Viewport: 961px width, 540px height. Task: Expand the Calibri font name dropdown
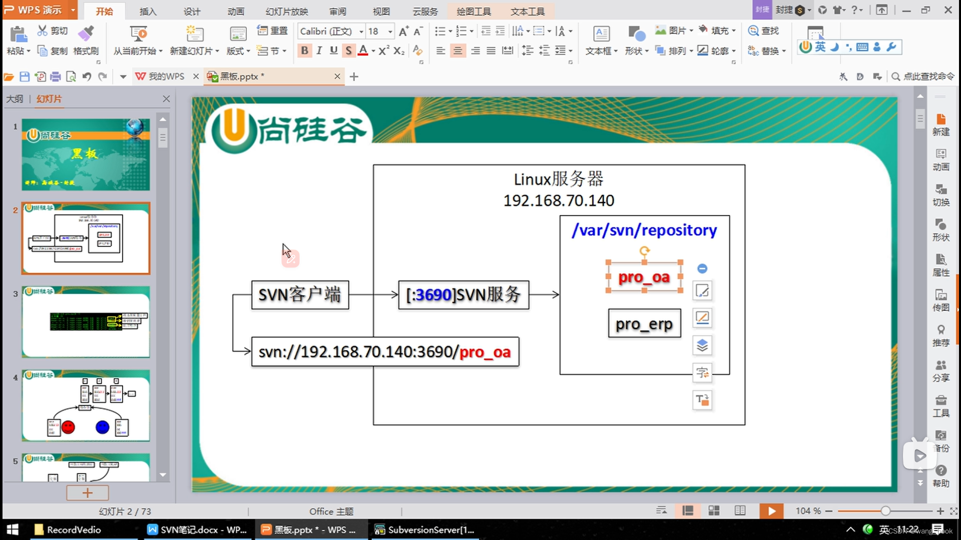click(x=361, y=31)
